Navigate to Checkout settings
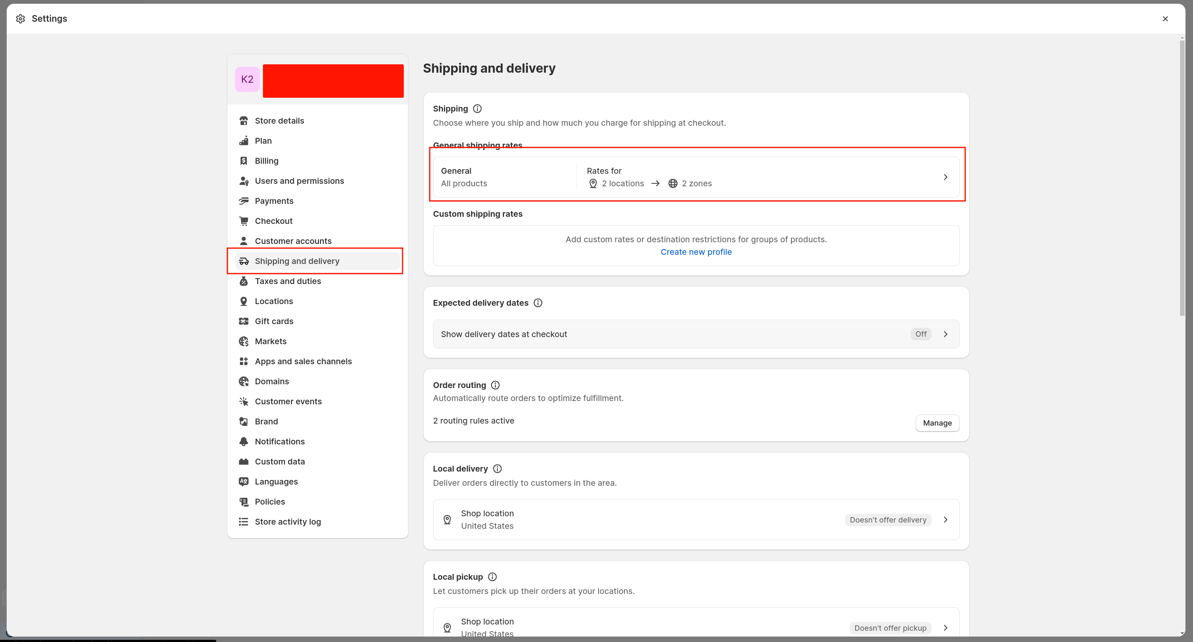Screen dimensions: 1193x642 pyautogui.click(x=317, y=221)
